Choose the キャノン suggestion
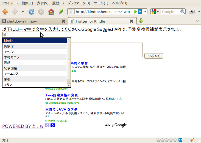201x143 pixels. [x=35, y=52]
